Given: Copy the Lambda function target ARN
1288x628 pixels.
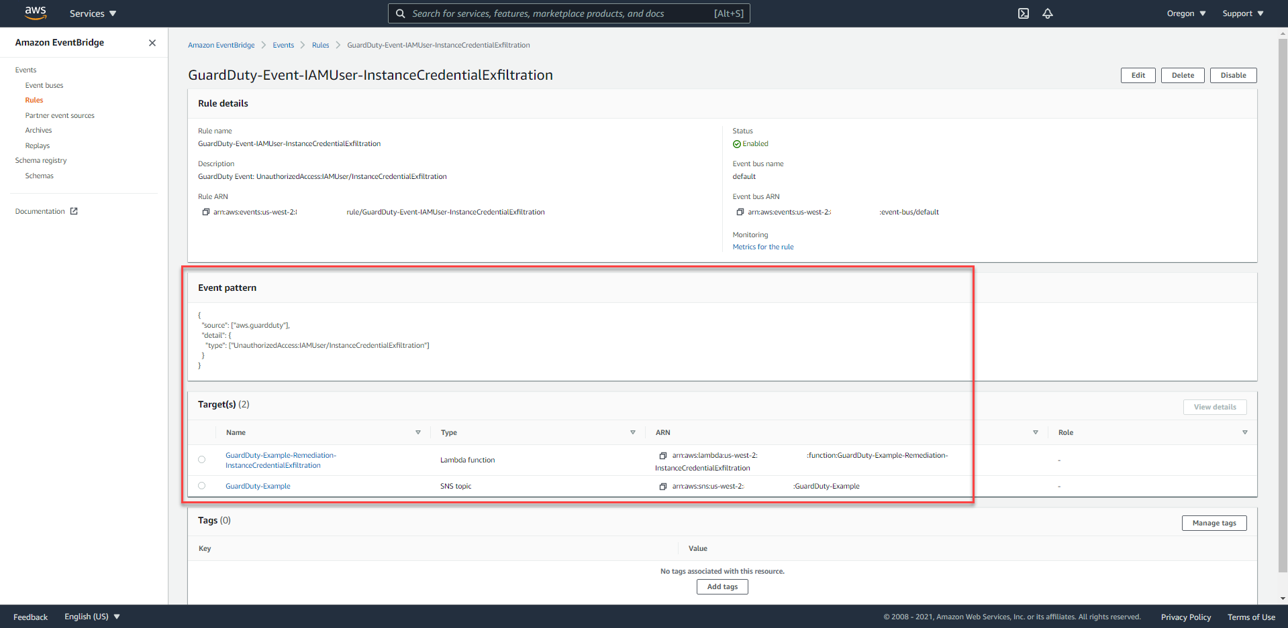Looking at the screenshot, I should [x=663, y=456].
